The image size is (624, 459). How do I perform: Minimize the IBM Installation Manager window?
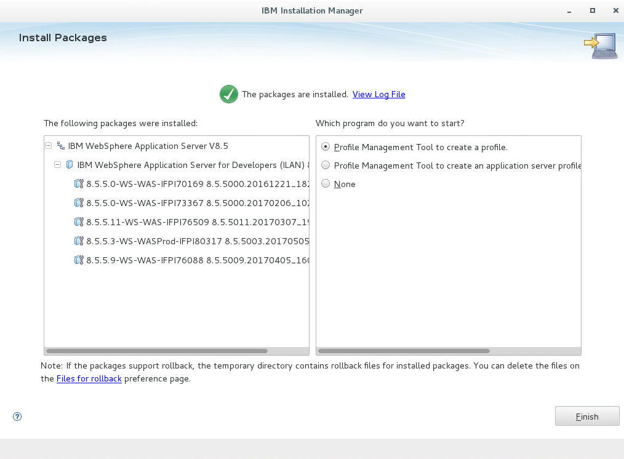tap(569, 10)
